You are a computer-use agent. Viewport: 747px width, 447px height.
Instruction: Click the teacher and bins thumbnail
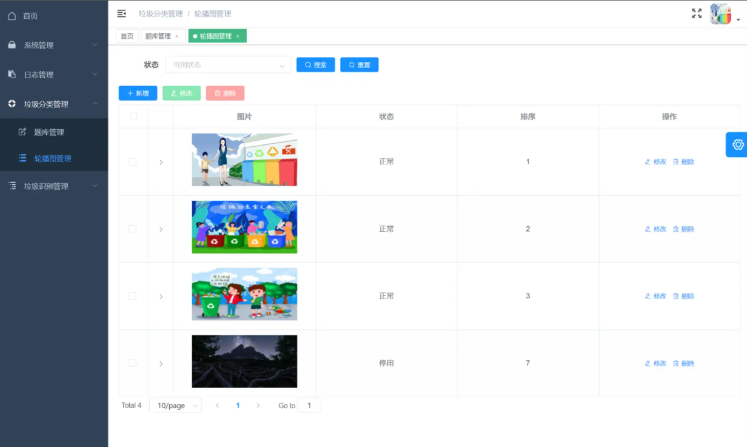244,160
